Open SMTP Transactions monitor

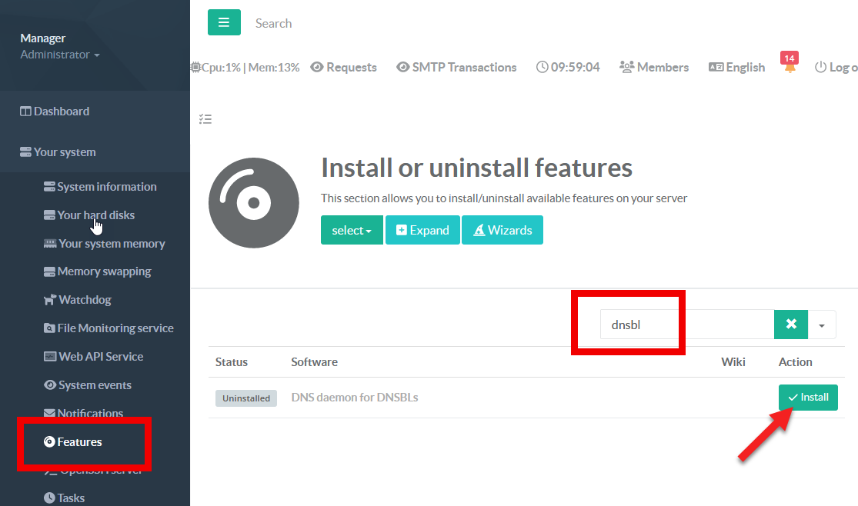[x=456, y=68]
